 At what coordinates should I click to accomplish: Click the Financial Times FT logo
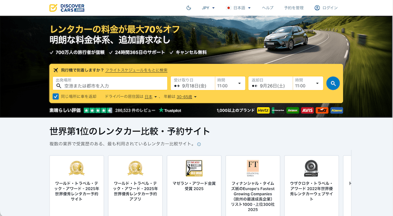[253, 168]
